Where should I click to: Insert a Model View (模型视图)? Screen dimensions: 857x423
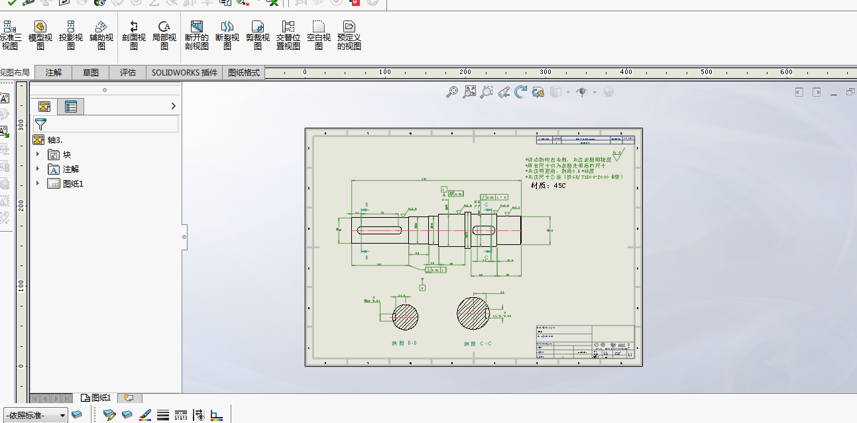point(40,35)
